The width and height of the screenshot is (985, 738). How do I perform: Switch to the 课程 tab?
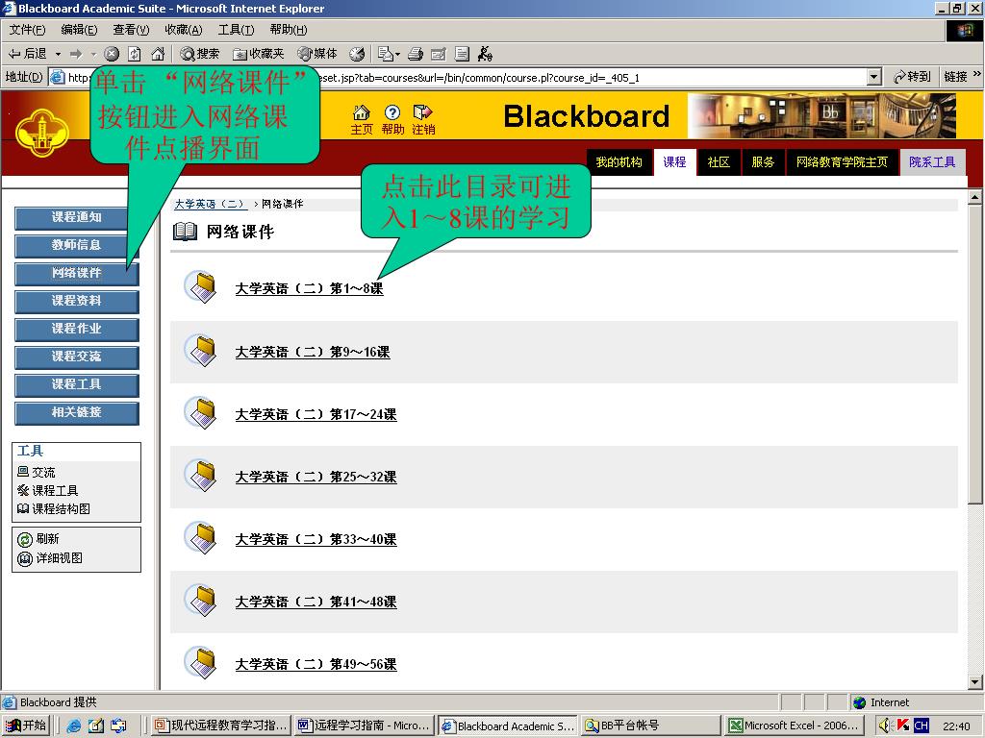pos(674,161)
